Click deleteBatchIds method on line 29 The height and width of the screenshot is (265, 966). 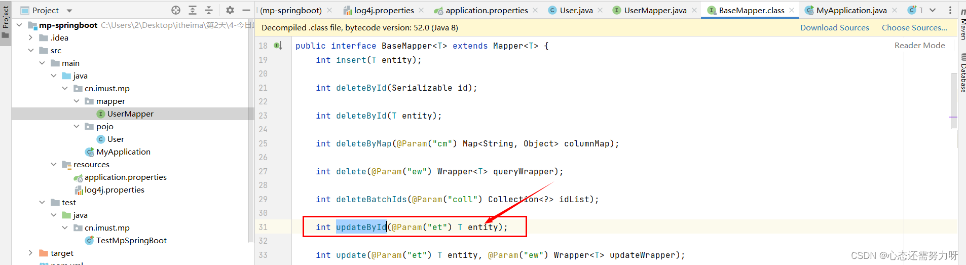tap(371, 199)
